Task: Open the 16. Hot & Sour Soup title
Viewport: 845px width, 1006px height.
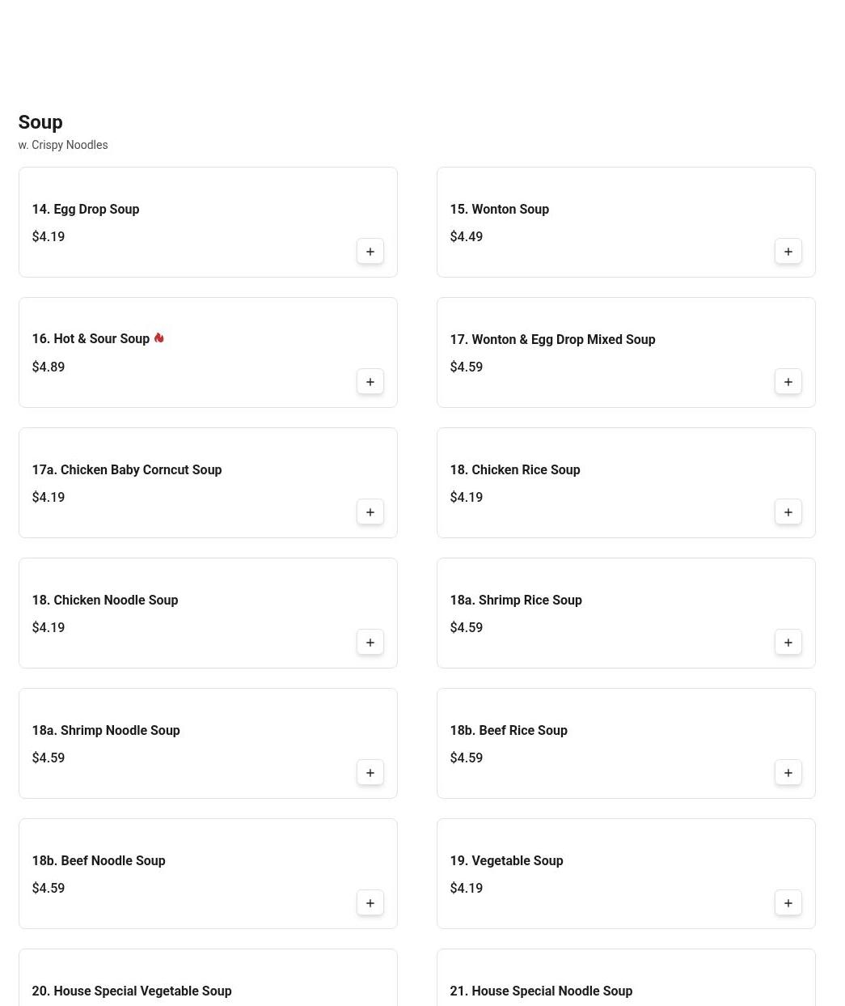Action: click(x=91, y=339)
